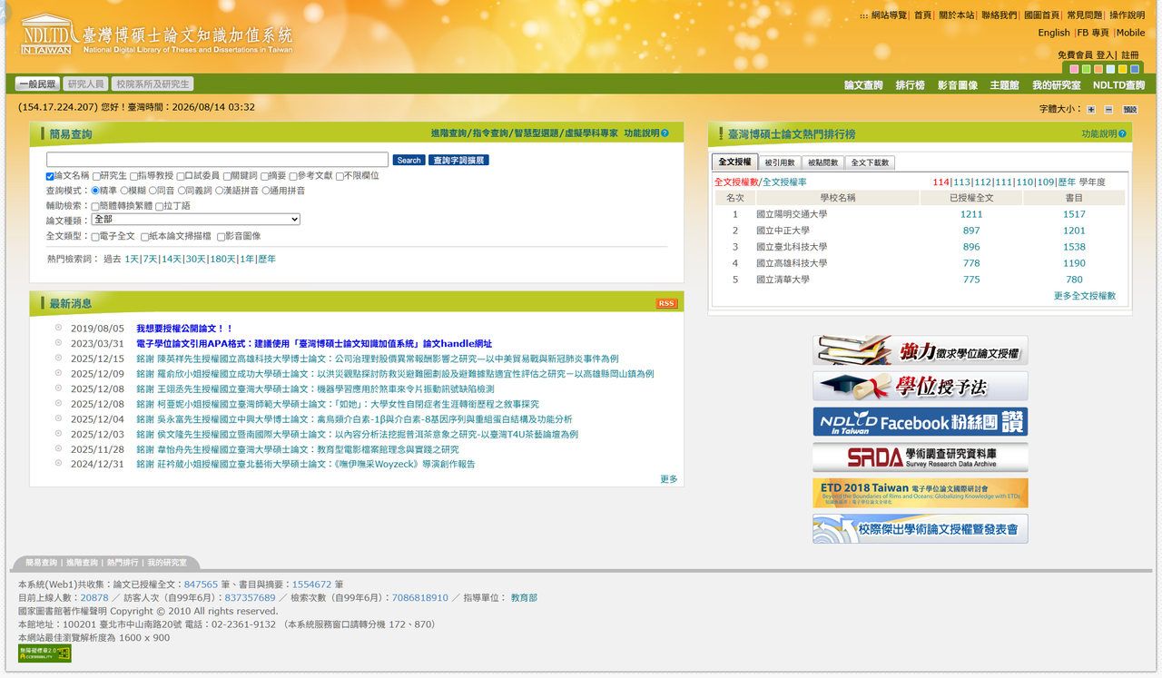Image resolution: width=1162 pixels, height=678 pixels.
Task: Click the Search button
Action: coord(409,161)
